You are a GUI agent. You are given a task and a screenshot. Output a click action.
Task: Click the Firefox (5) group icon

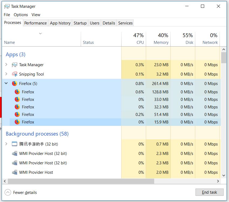pos(15,83)
